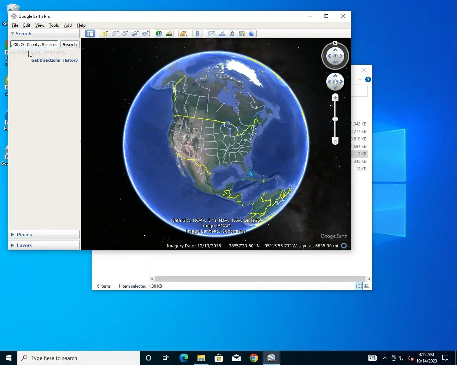The image size is (457, 365).
Task: Click Move up arrow on hand joystick
Action: coord(335,76)
